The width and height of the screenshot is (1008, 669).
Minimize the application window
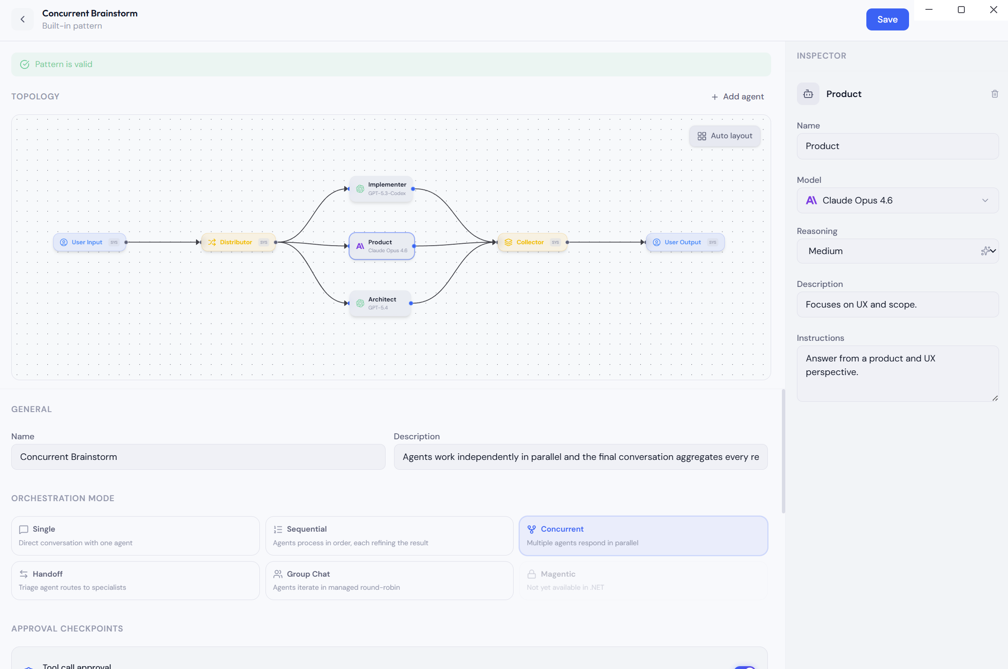pos(929,9)
